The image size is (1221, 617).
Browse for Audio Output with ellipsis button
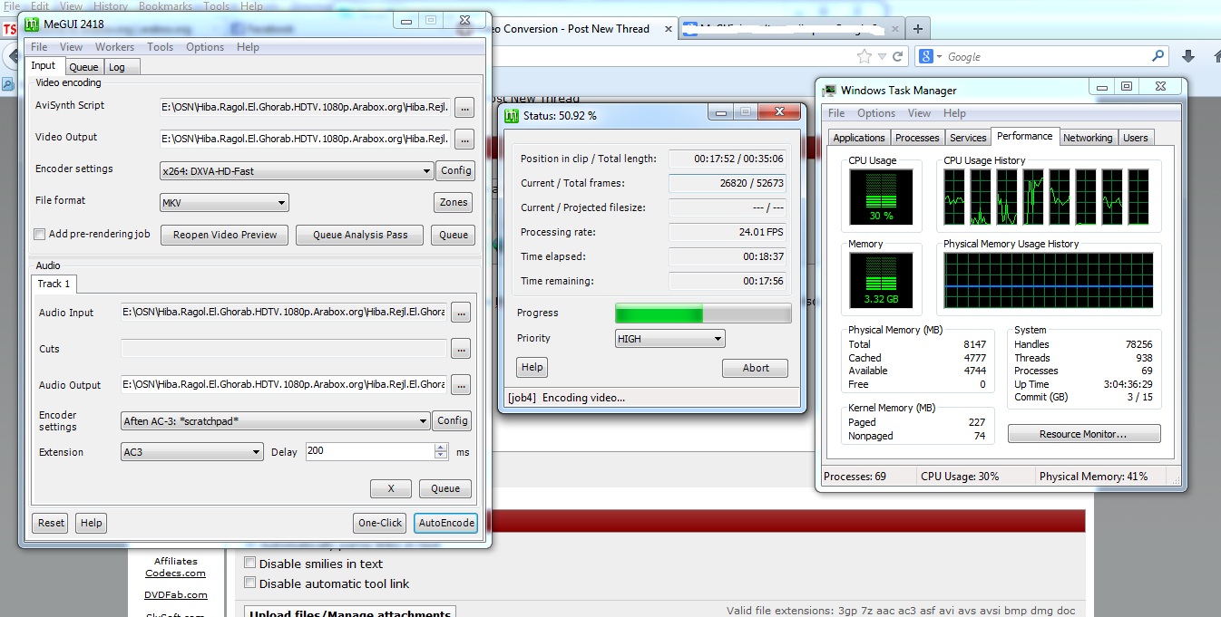pyautogui.click(x=461, y=385)
